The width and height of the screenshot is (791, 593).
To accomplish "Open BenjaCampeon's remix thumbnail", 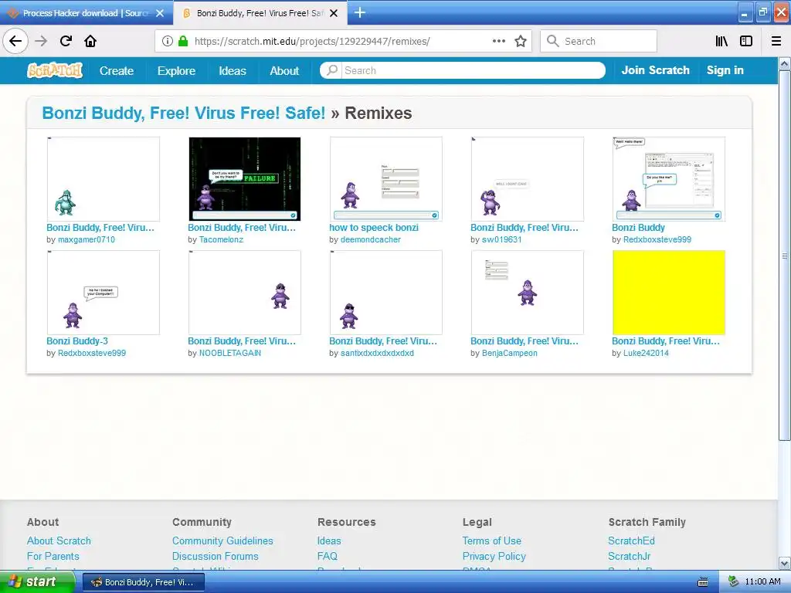I will coord(527,293).
